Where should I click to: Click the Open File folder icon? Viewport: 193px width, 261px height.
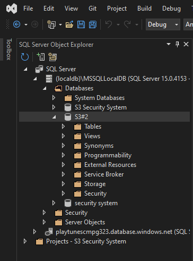pyautogui.click(x=69, y=24)
